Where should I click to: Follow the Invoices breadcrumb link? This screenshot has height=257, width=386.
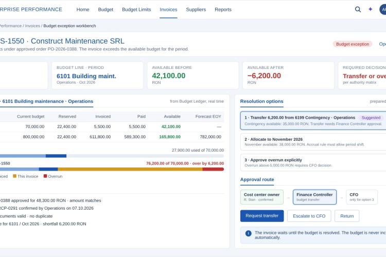coord(32,26)
